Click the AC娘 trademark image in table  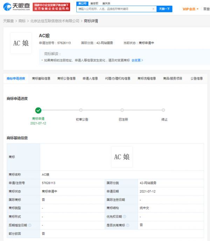click(x=122, y=157)
